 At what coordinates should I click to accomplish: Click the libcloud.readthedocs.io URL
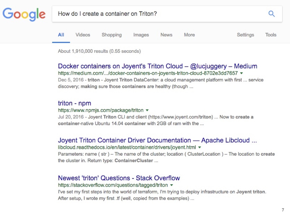[127, 147]
